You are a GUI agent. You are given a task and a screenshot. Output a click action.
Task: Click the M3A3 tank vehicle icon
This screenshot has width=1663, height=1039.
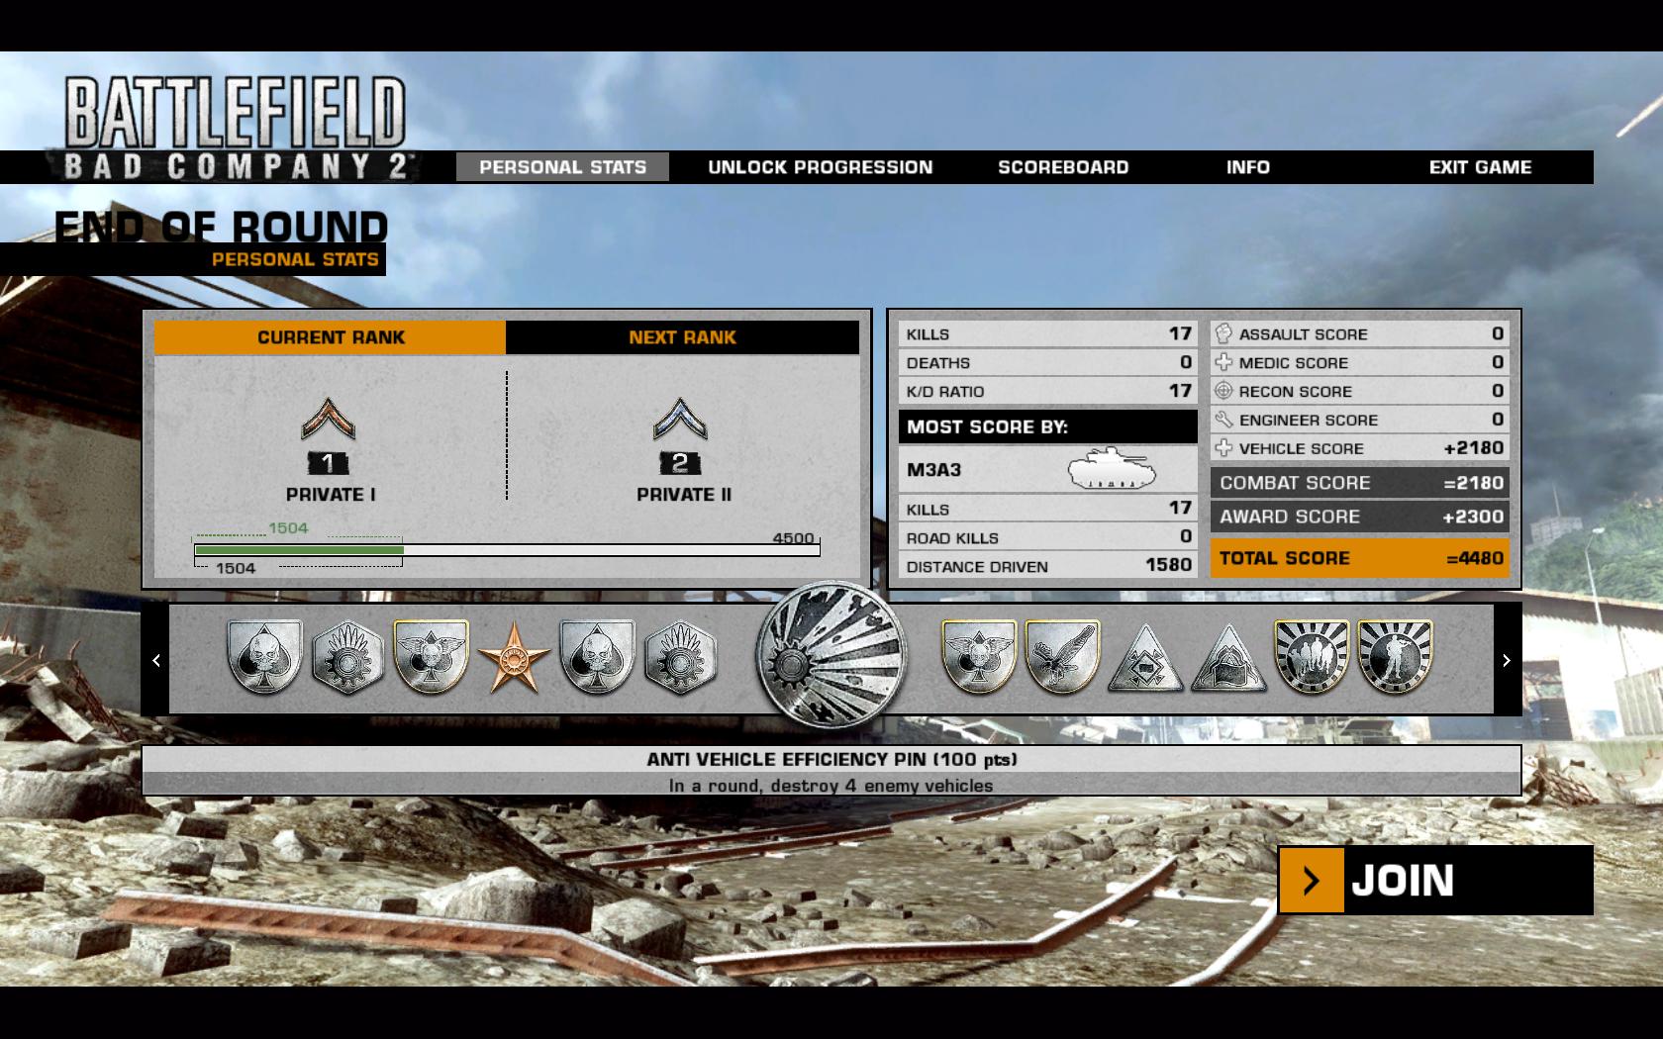click(x=1112, y=468)
